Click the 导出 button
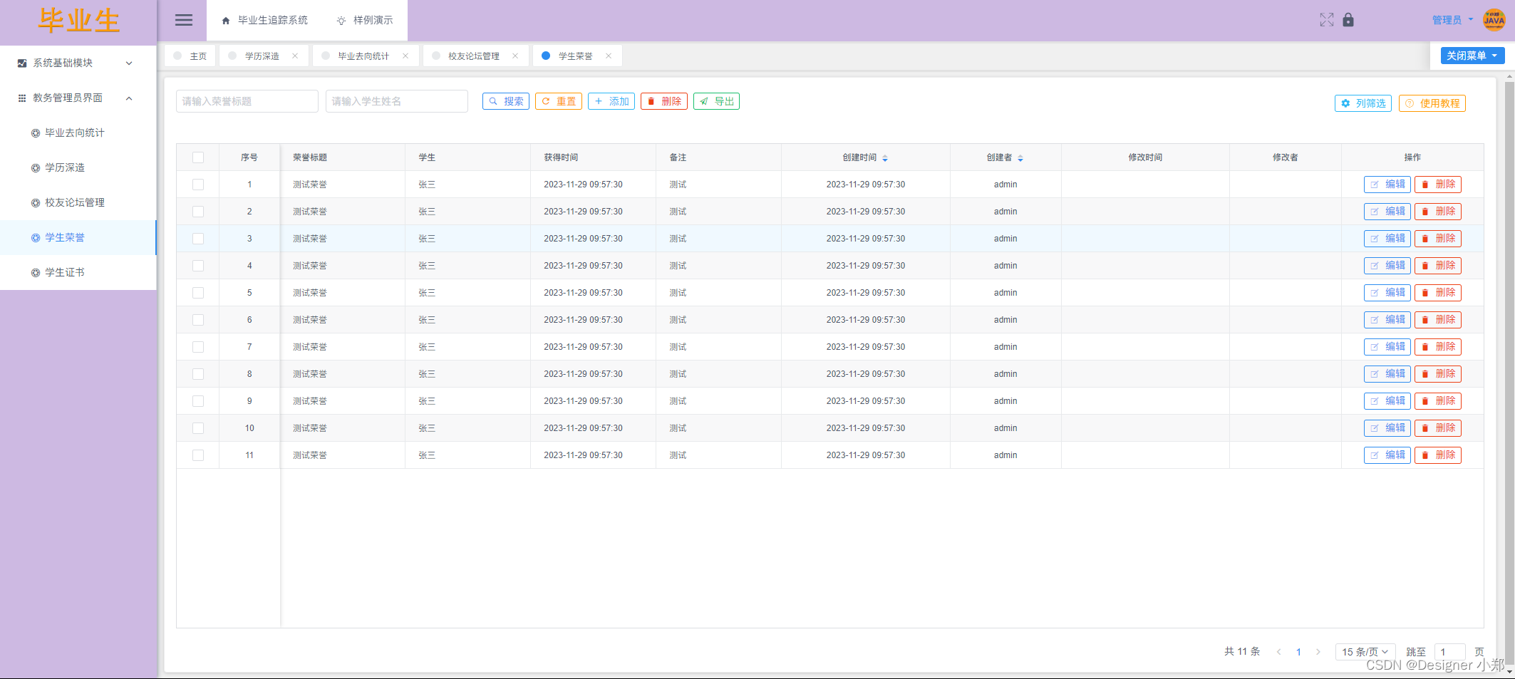This screenshot has width=1515, height=679. coord(717,101)
